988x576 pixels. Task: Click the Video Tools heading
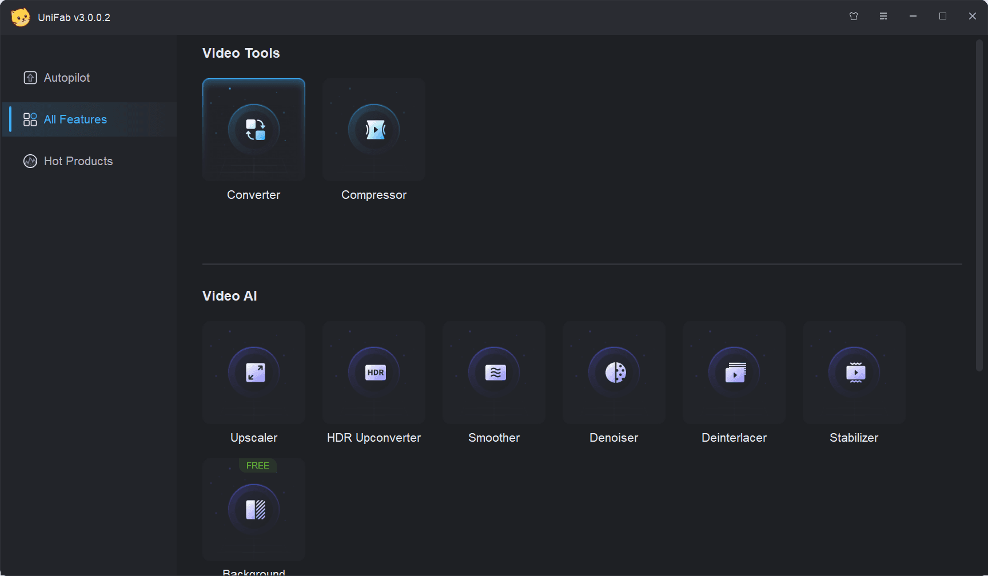[241, 53]
